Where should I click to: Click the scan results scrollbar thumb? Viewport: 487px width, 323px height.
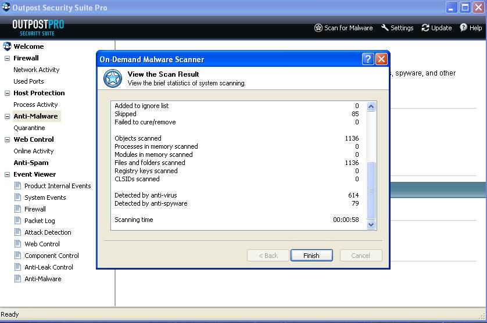point(371,191)
